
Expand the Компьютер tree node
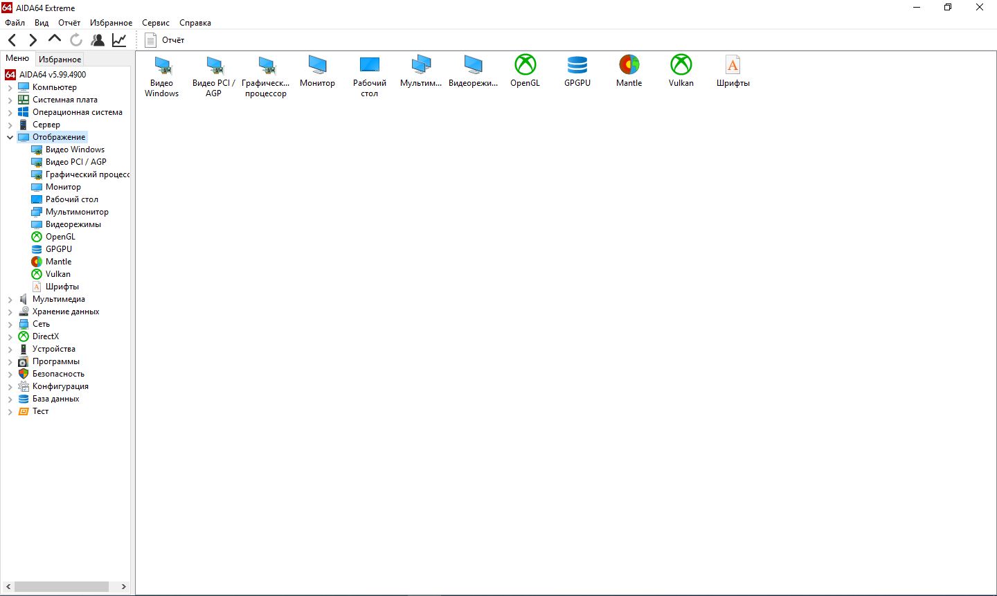10,88
